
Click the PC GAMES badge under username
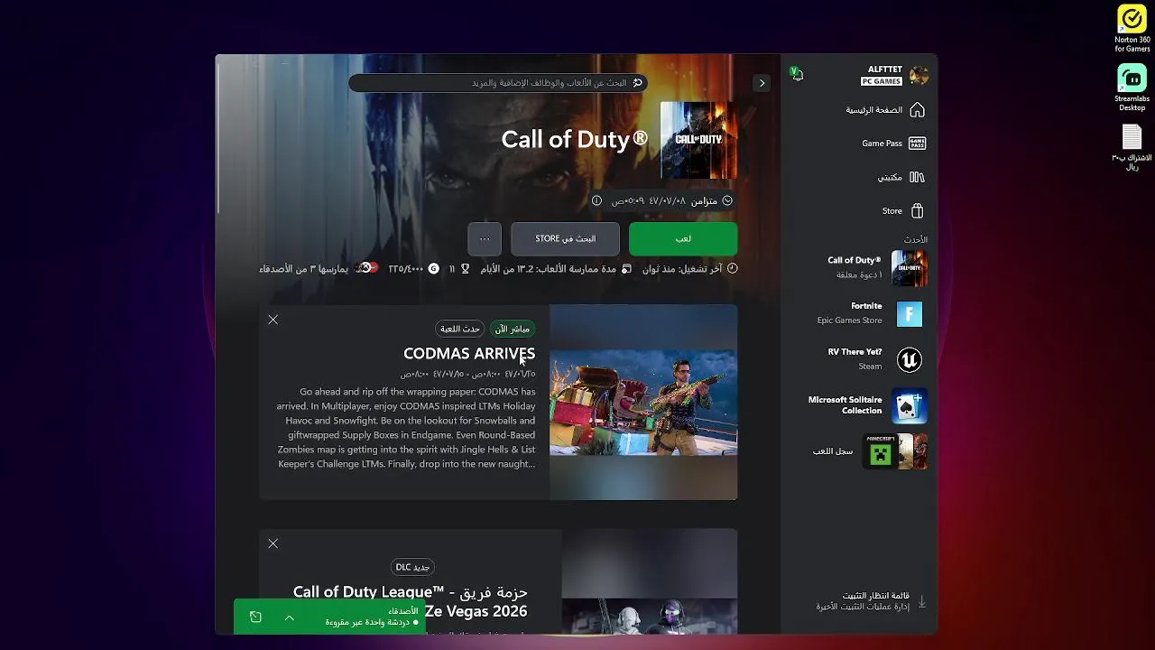882,81
